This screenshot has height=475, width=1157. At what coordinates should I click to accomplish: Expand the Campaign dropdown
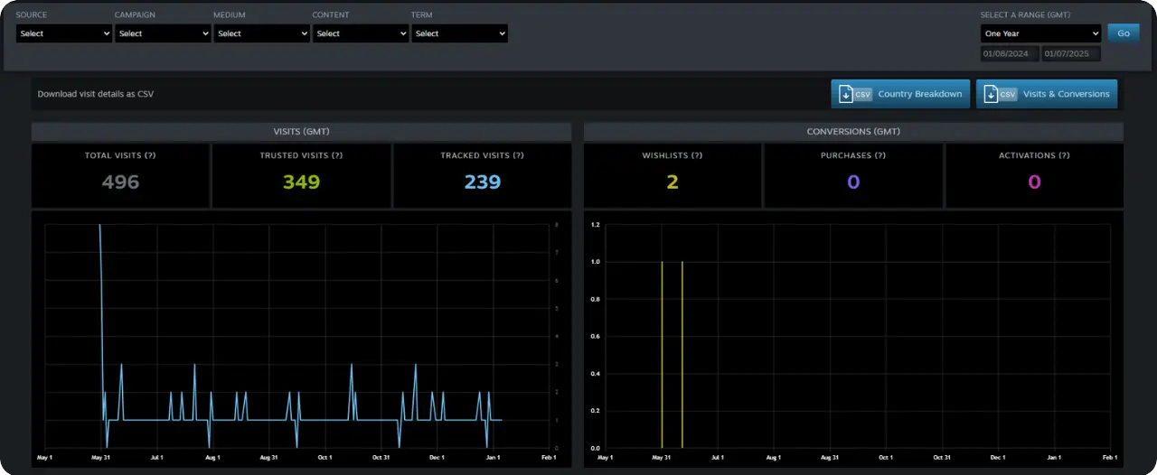pos(163,33)
